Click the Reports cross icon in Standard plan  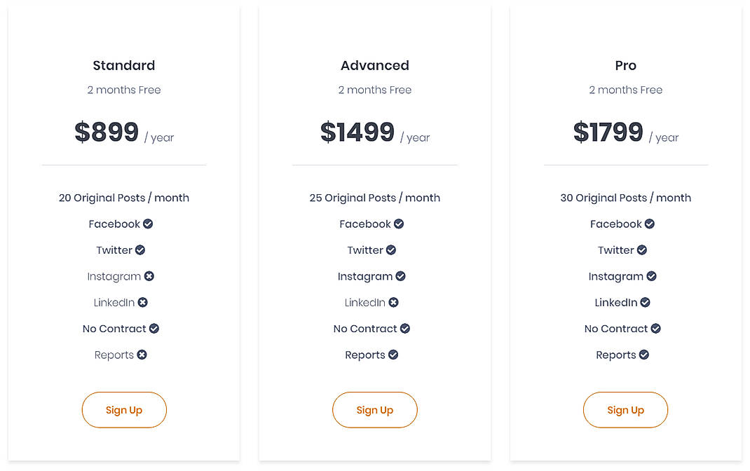[142, 355]
